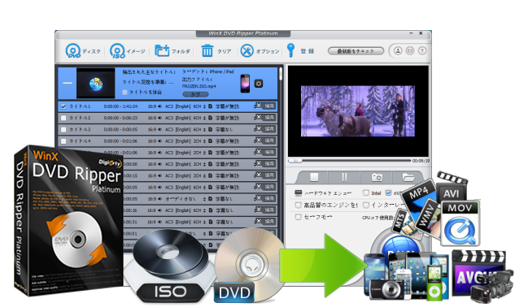The height and width of the screenshot is (307, 515).
Task: Click the check for latest version button
Action: [x=356, y=51]
